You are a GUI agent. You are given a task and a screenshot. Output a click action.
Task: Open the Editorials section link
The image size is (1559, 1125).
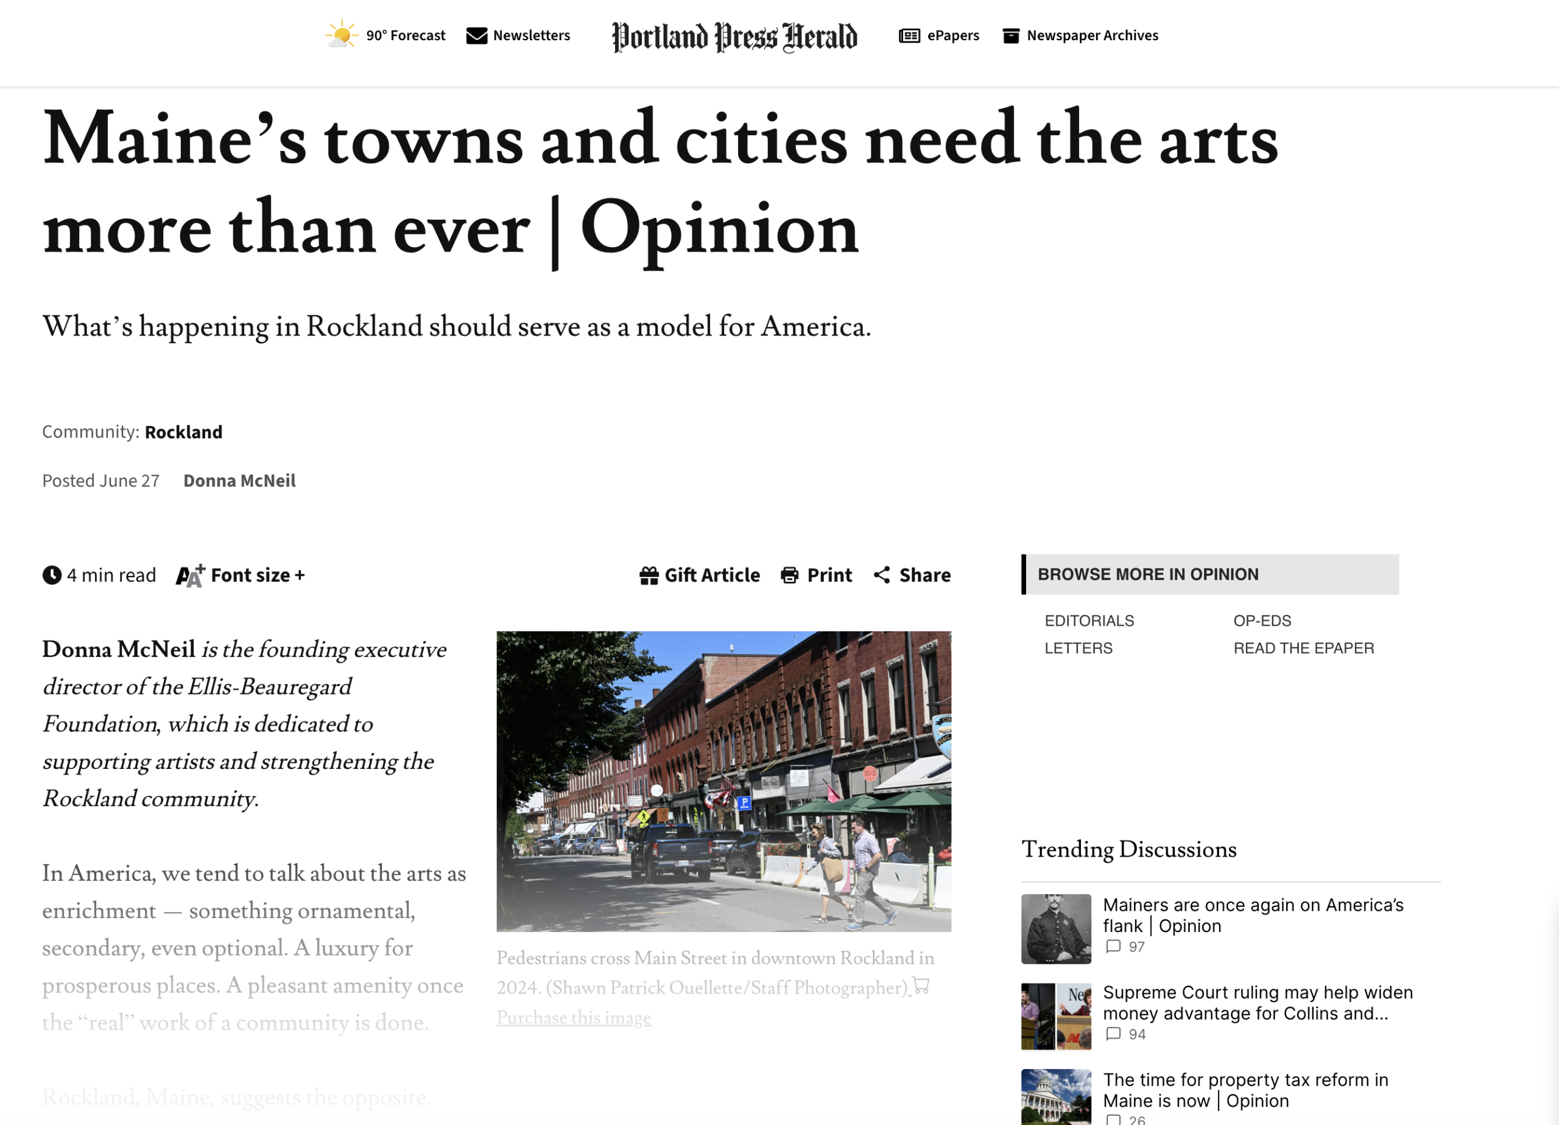point(1089,620)
